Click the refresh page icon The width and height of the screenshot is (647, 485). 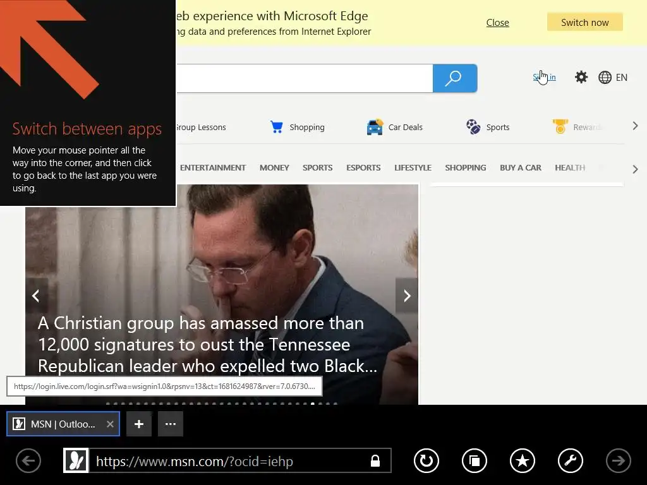pos(426,460)
